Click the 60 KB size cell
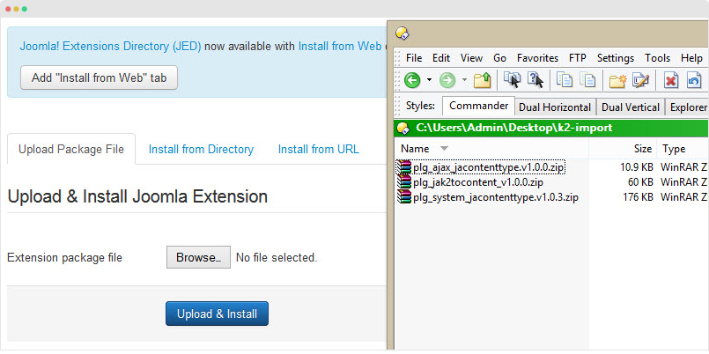Image resolution: width=709 pixels, height=354 pixels. [x=639, y=182]
